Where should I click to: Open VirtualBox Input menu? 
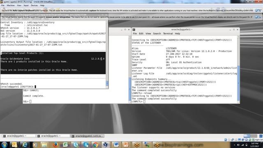point(26,5)
